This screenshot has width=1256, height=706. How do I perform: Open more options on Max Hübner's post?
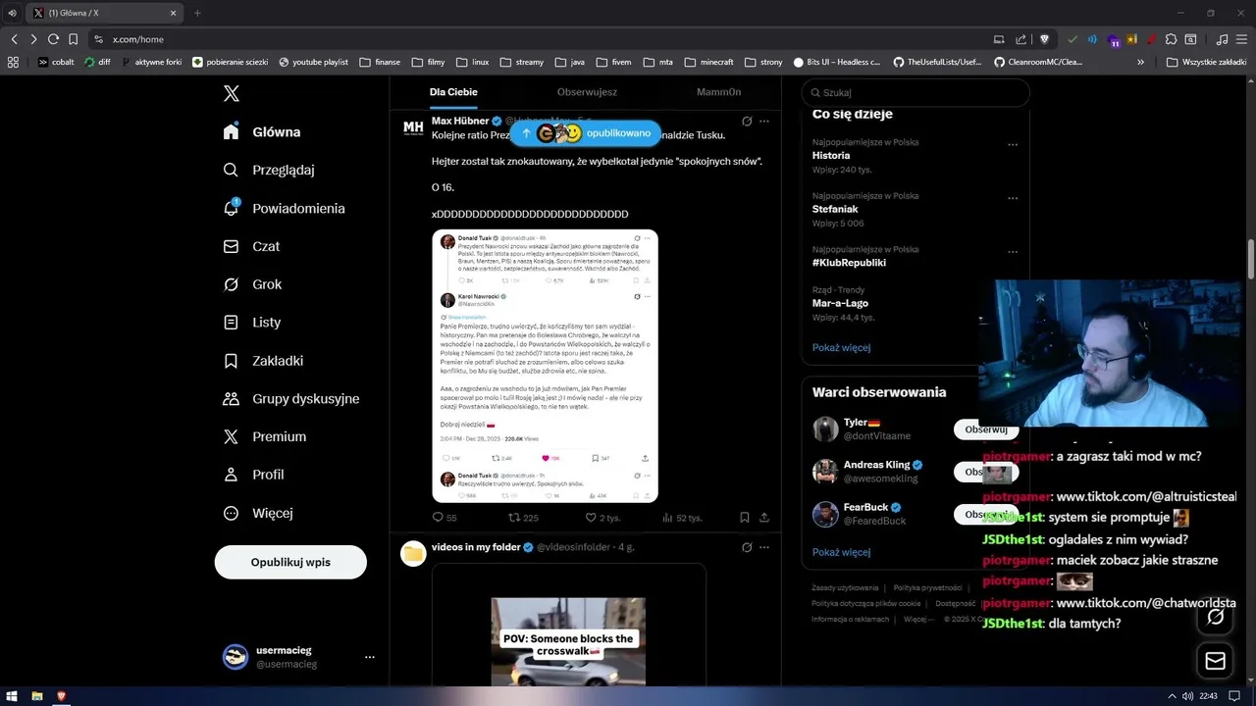coord(764,122)
